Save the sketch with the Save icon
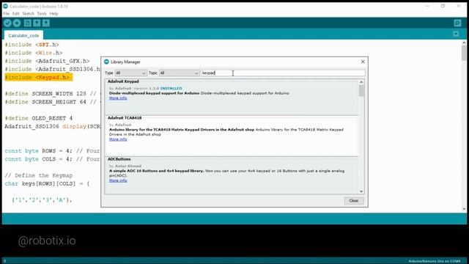 [x=46, y=23]
